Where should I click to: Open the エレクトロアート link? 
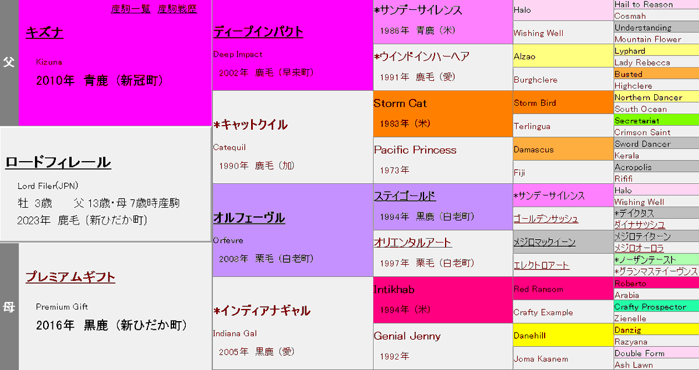541,265
